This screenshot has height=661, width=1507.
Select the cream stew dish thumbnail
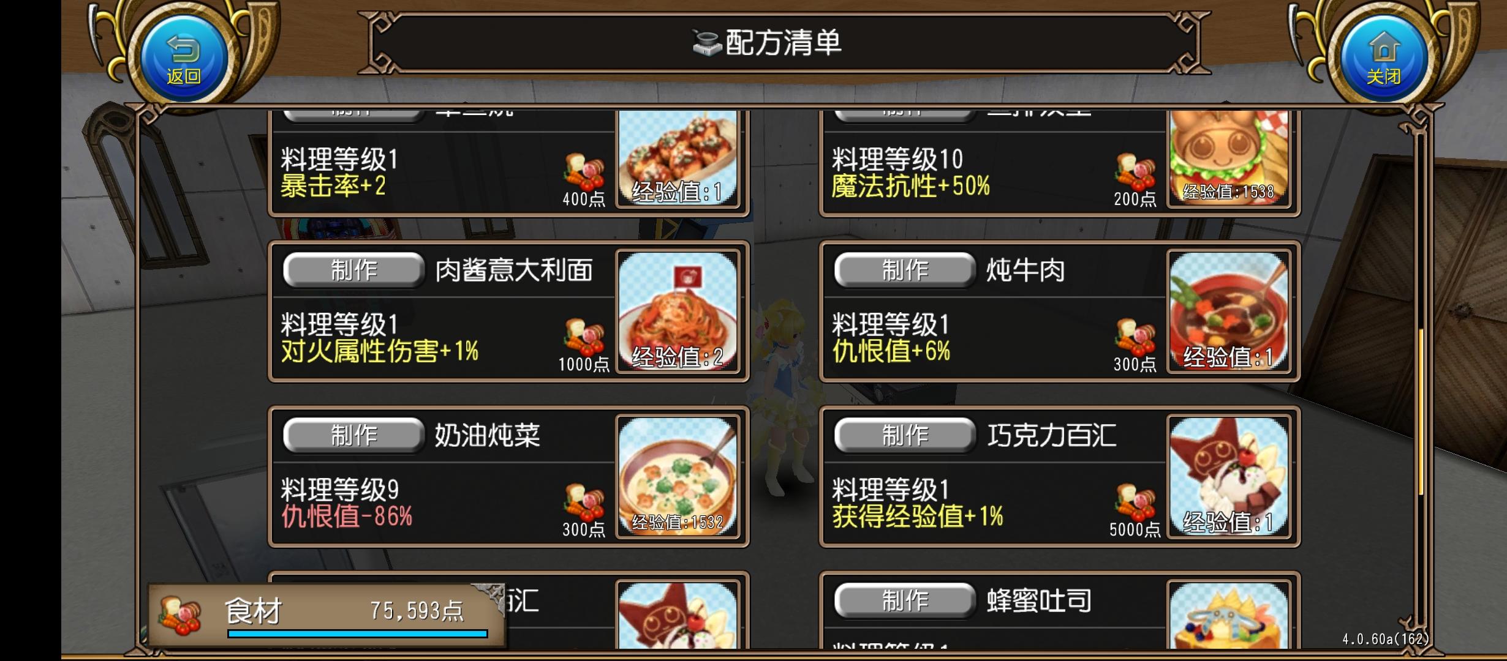(678, 477)
